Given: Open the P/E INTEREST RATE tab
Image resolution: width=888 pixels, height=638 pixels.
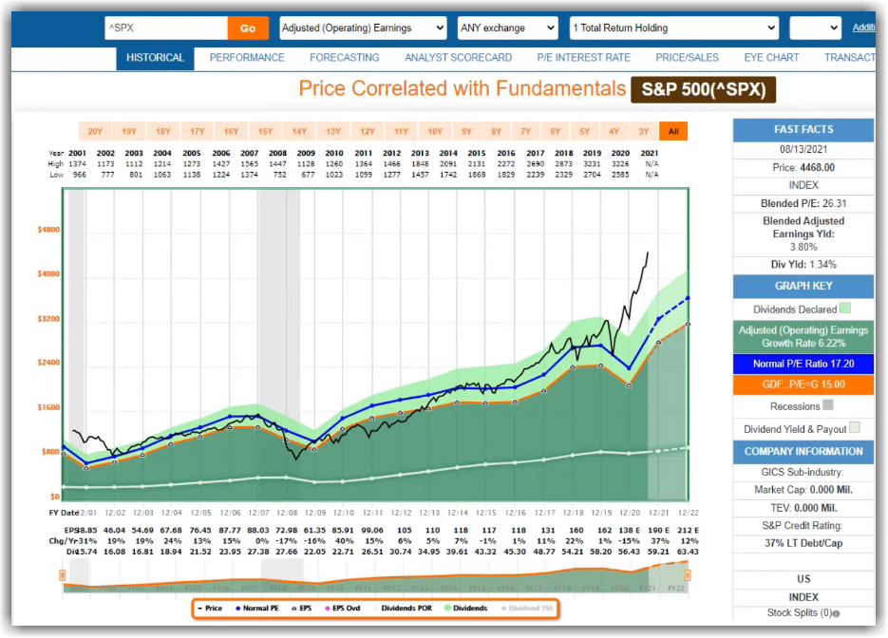Looking at the screenshot, I should pyautogui.click(x=583, y=58).
